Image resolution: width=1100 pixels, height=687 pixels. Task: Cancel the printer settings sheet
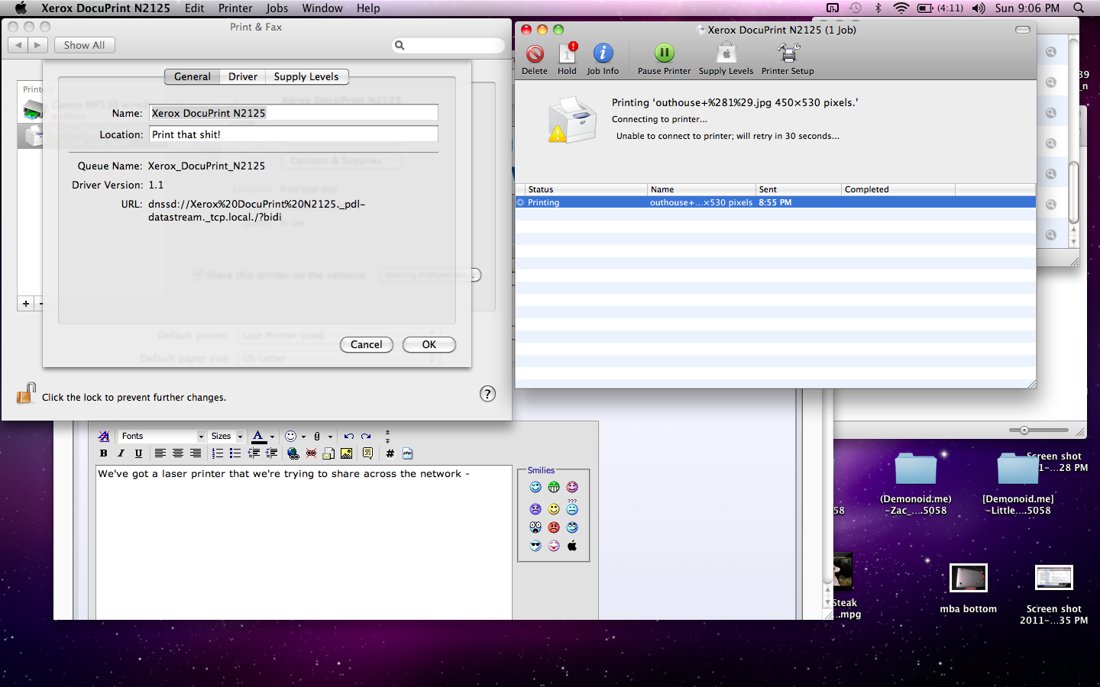coord(367,345)
